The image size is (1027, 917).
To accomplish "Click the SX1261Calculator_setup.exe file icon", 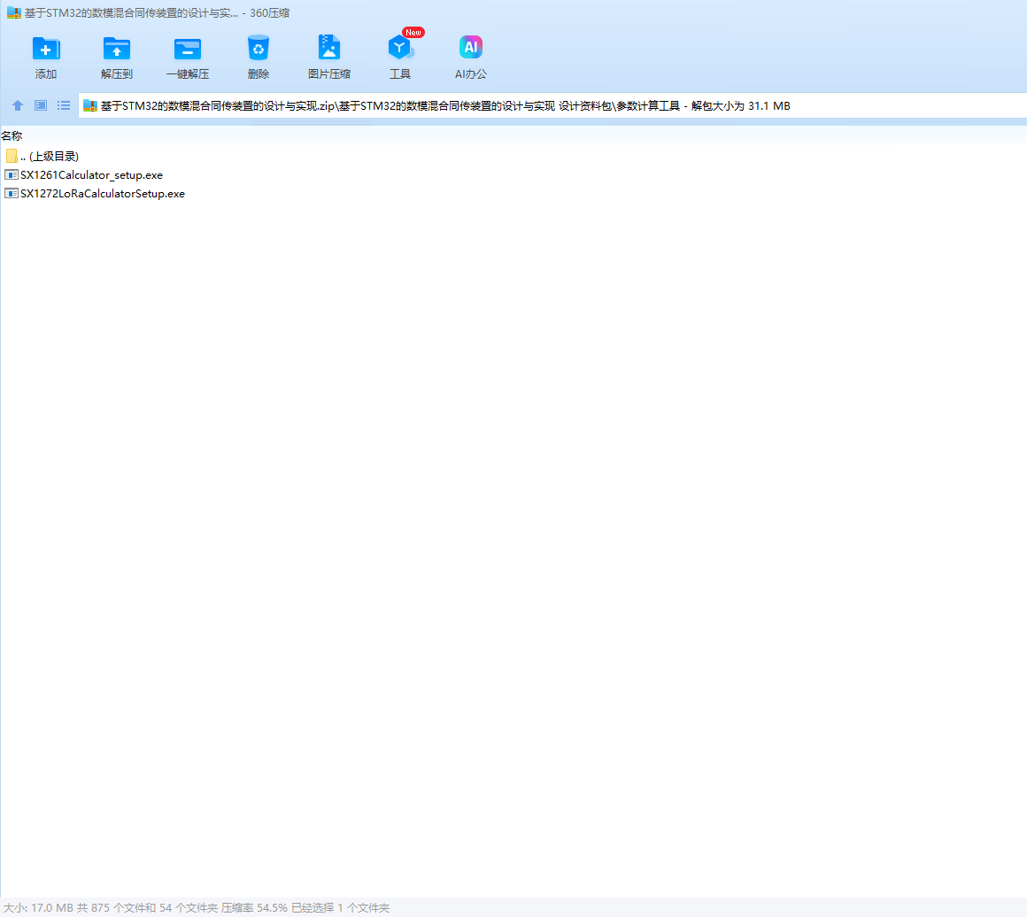I will [12, 175].
